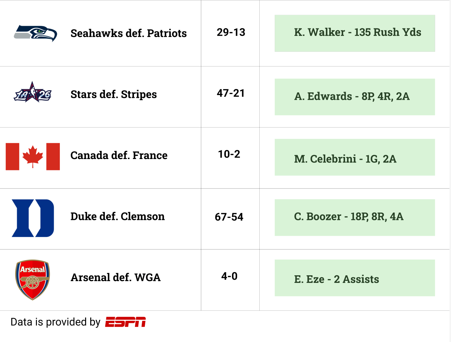Click the Seattle Seahawks logo
Viewport: 451px width, 342px height.
(x=36, y=33)
